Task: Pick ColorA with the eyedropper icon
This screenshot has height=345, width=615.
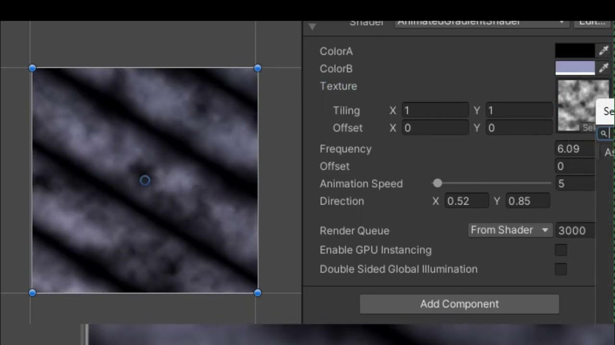Action: (603, 51)
